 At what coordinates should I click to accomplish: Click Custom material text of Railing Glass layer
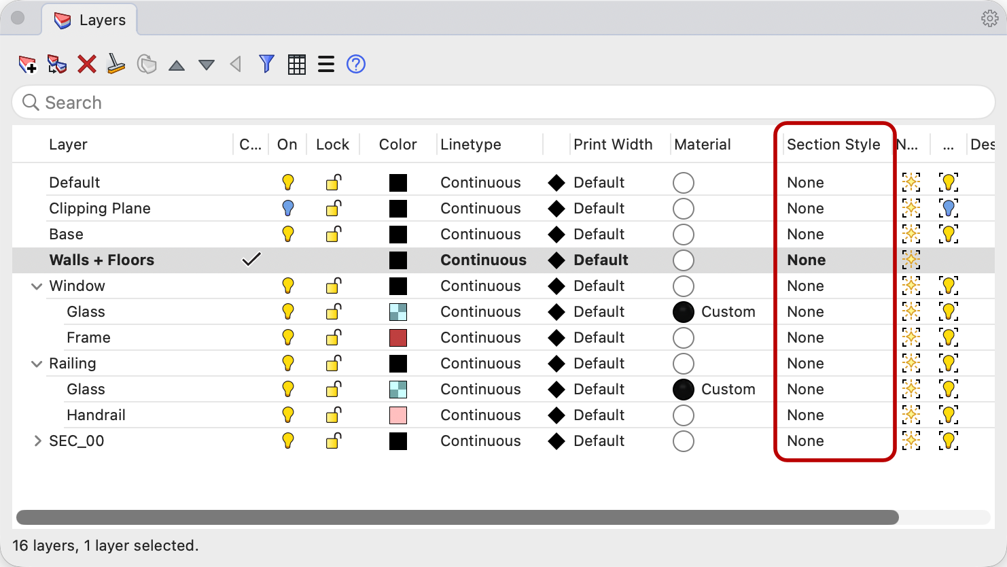click(728, 390)
